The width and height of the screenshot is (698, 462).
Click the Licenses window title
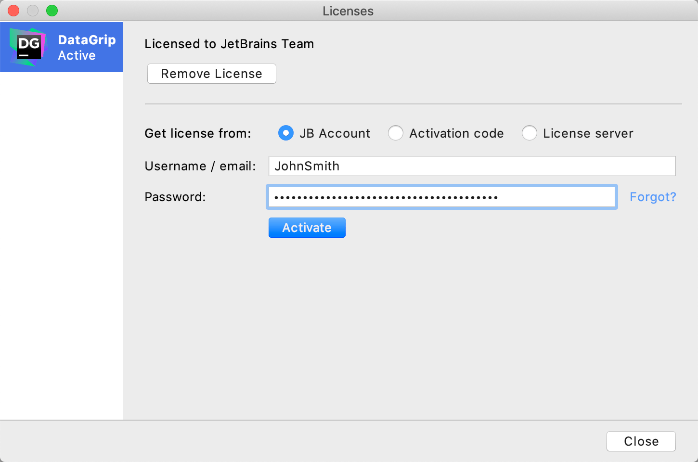point(348,11)
